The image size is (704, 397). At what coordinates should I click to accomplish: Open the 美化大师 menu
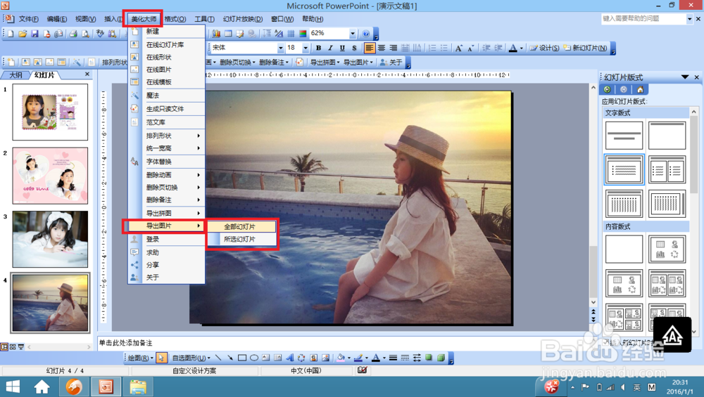pos(144,19)
